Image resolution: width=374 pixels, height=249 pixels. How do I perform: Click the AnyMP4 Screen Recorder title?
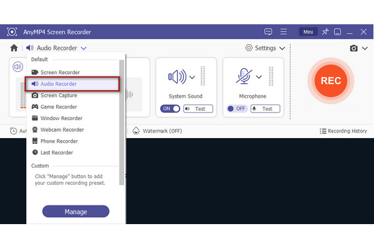(x=57, y=32)
